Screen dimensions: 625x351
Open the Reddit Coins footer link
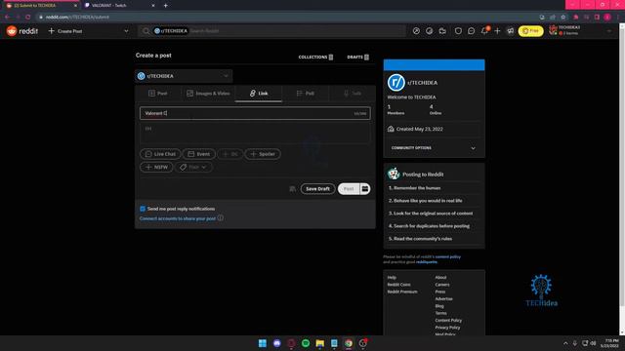point(399,285)
